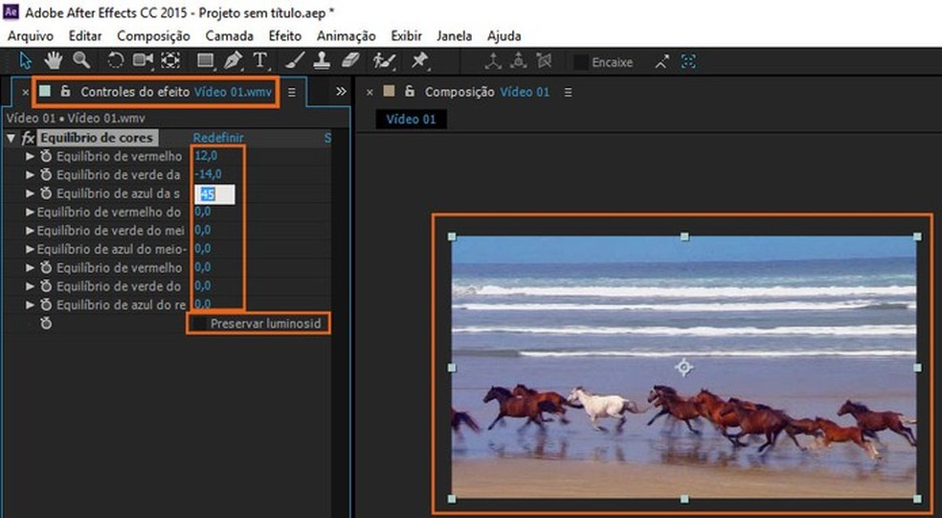Toggle the Encaixe snapping checkbox
Viewport: 942px width, 518px height.
point(580,62)
